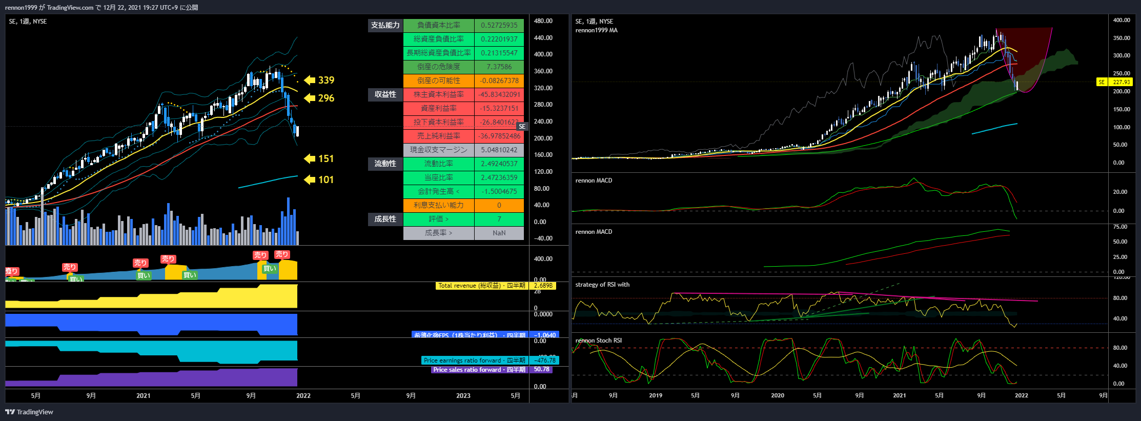The height and width of the screenshot is (421, 1141).
Task: Click the 0.22201937 value cell
Action: pos(499,39)
